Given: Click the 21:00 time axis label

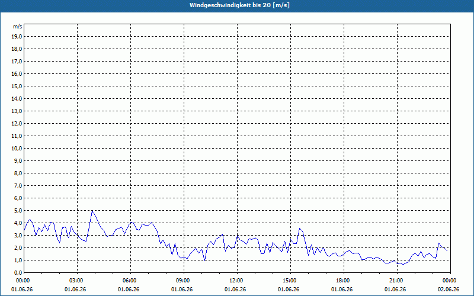Looking at the screenshot, I should click(397, 281).
